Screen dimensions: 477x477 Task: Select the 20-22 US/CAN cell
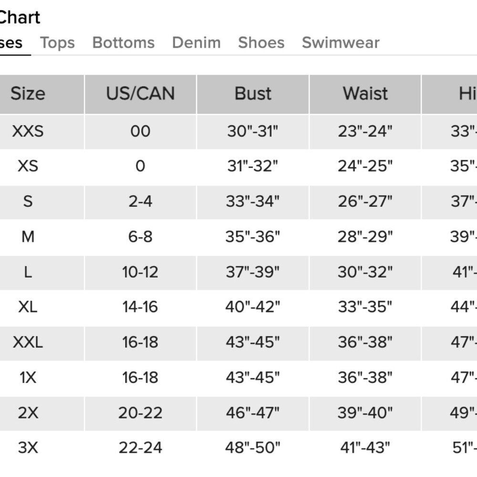(x=140, y=413)
